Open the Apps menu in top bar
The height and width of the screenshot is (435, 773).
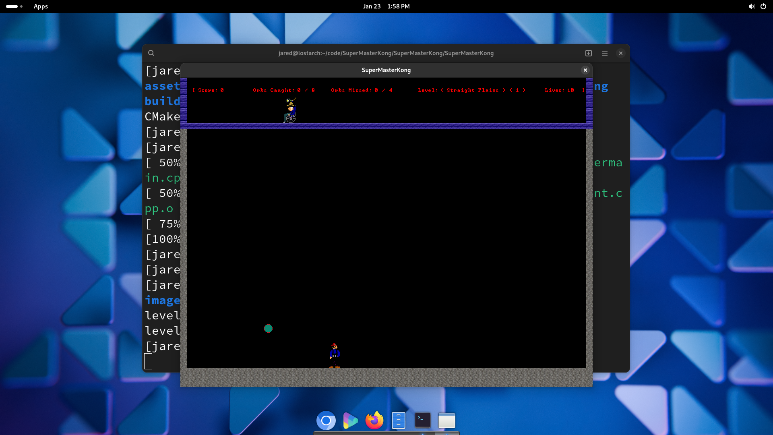41,6
